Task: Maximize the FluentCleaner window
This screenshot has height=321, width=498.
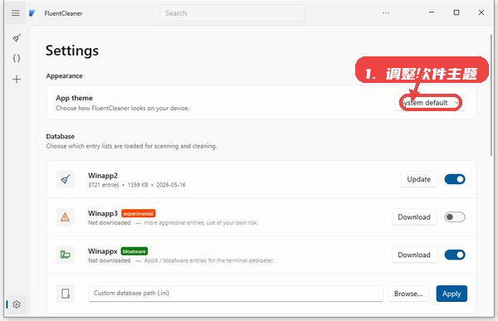Action: tap(456, 12)
